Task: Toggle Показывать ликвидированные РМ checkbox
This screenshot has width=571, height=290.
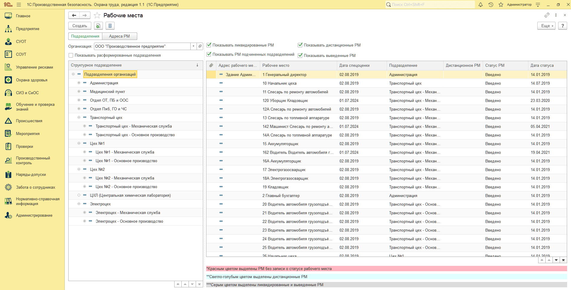Action: tap(209, 45)
